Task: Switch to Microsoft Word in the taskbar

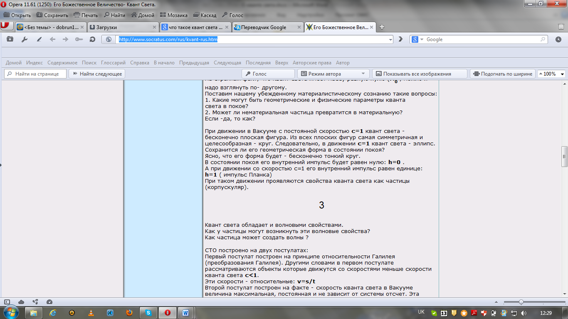Action: tap(186, 312)
